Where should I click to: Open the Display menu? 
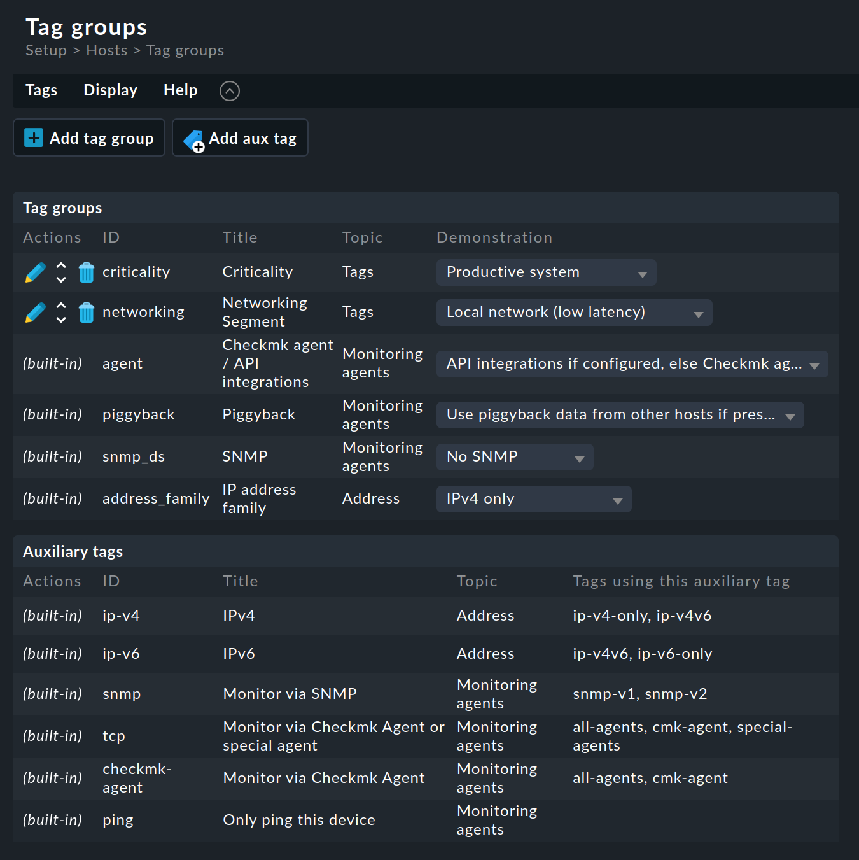[110, 90]
